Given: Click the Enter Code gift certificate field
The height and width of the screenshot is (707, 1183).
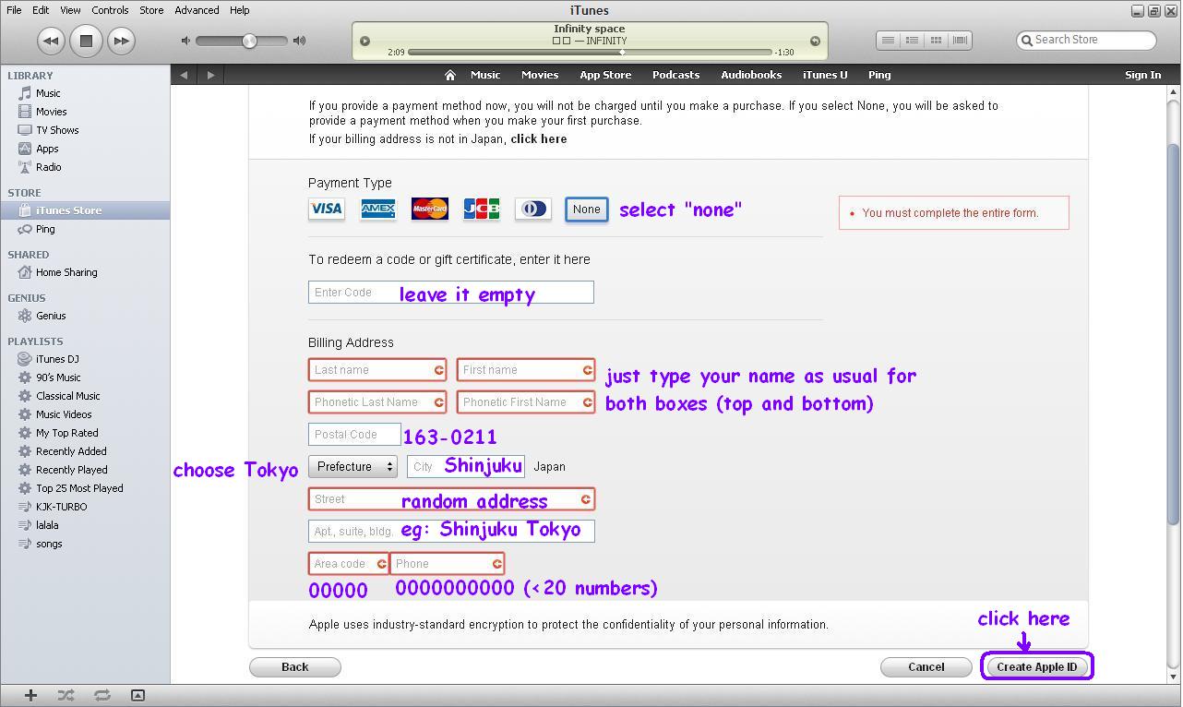Looking at the screenshot, I should 451,293.
